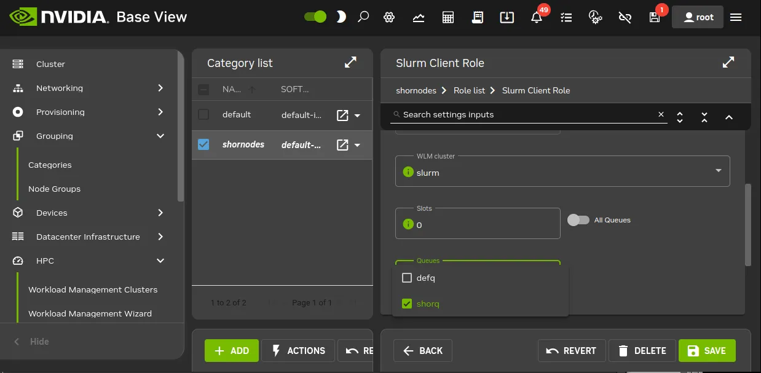Image resolution: width=761 pixels, height=373 pixels.
Task: Click the green SAVE button
Action: tap(707, 351)
